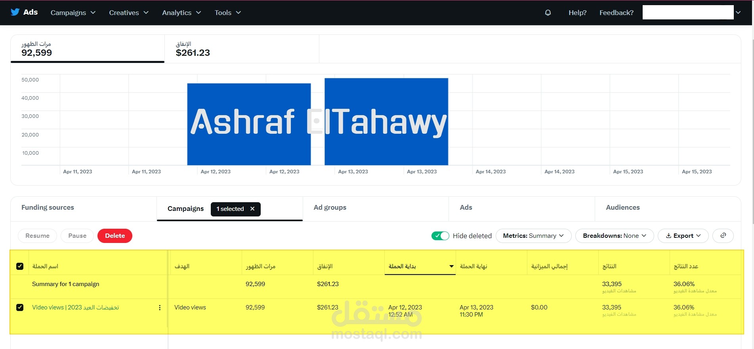Screen dimensions: 754x349
Task: Open Help? link
Action: tap(577, 13)
